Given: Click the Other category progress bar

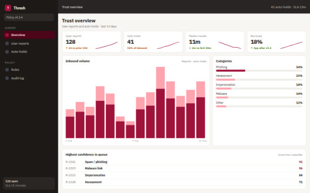Looking at the screenshot, I should click(x=259, y=107).
